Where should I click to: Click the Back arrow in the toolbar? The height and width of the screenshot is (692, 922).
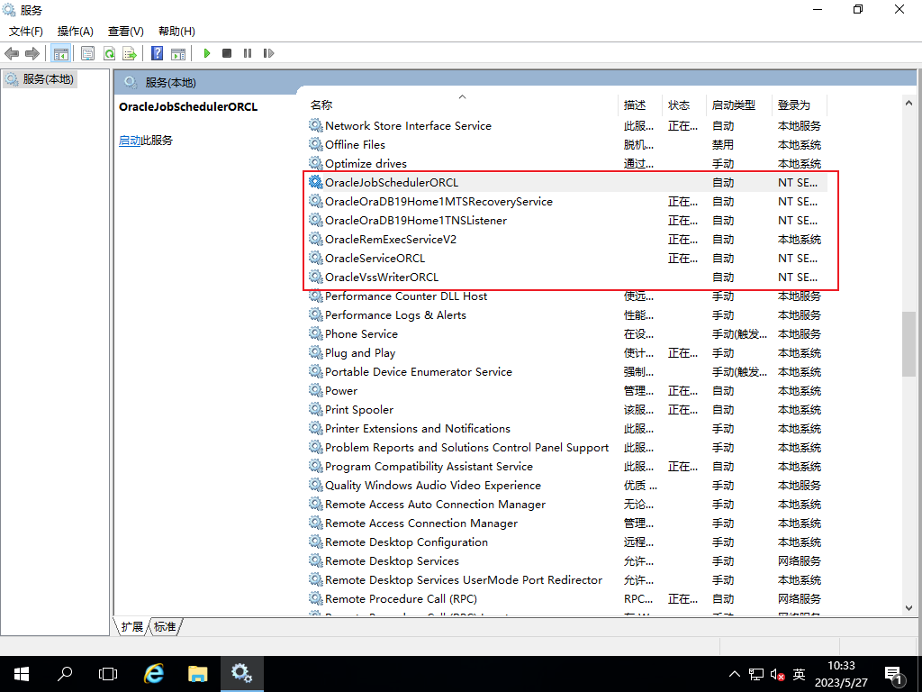12,53
